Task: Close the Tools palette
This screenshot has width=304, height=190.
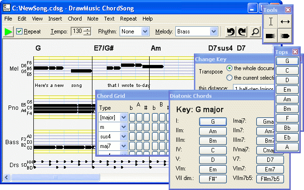Action: pyautogui.click(x=288, y=10)
